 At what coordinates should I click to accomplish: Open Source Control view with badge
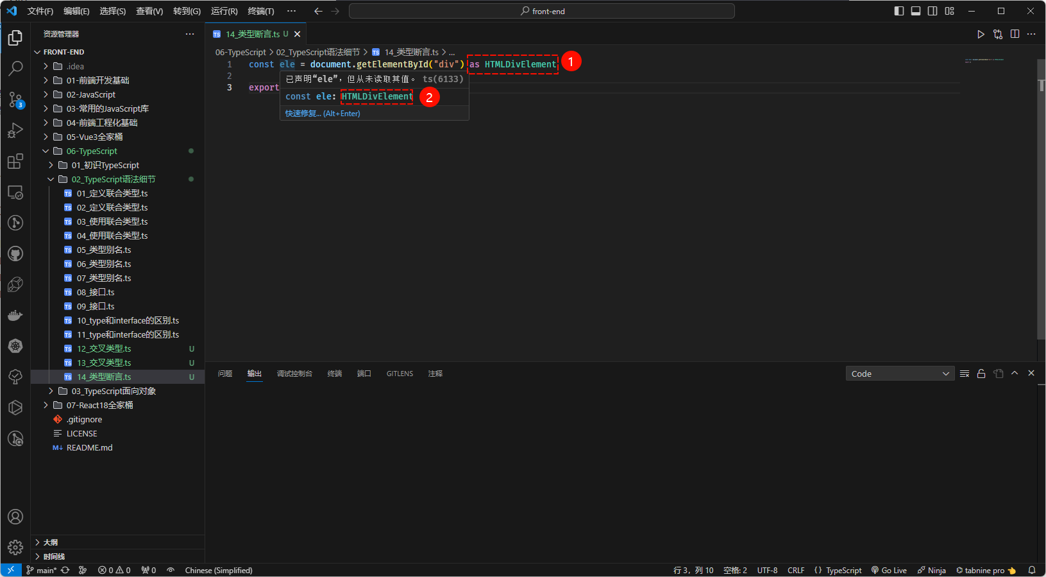pos(15,99)
